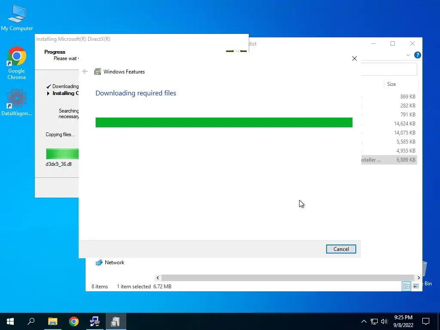Expand the Explorer ribbon chevron
The width and height of the screenshot is (440, 330).
tap(408, 55)
